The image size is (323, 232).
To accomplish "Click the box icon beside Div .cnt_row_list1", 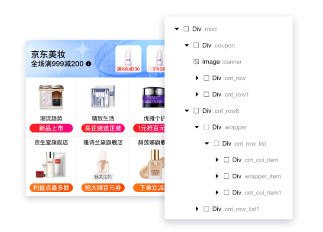I will (x=206, y=209).
